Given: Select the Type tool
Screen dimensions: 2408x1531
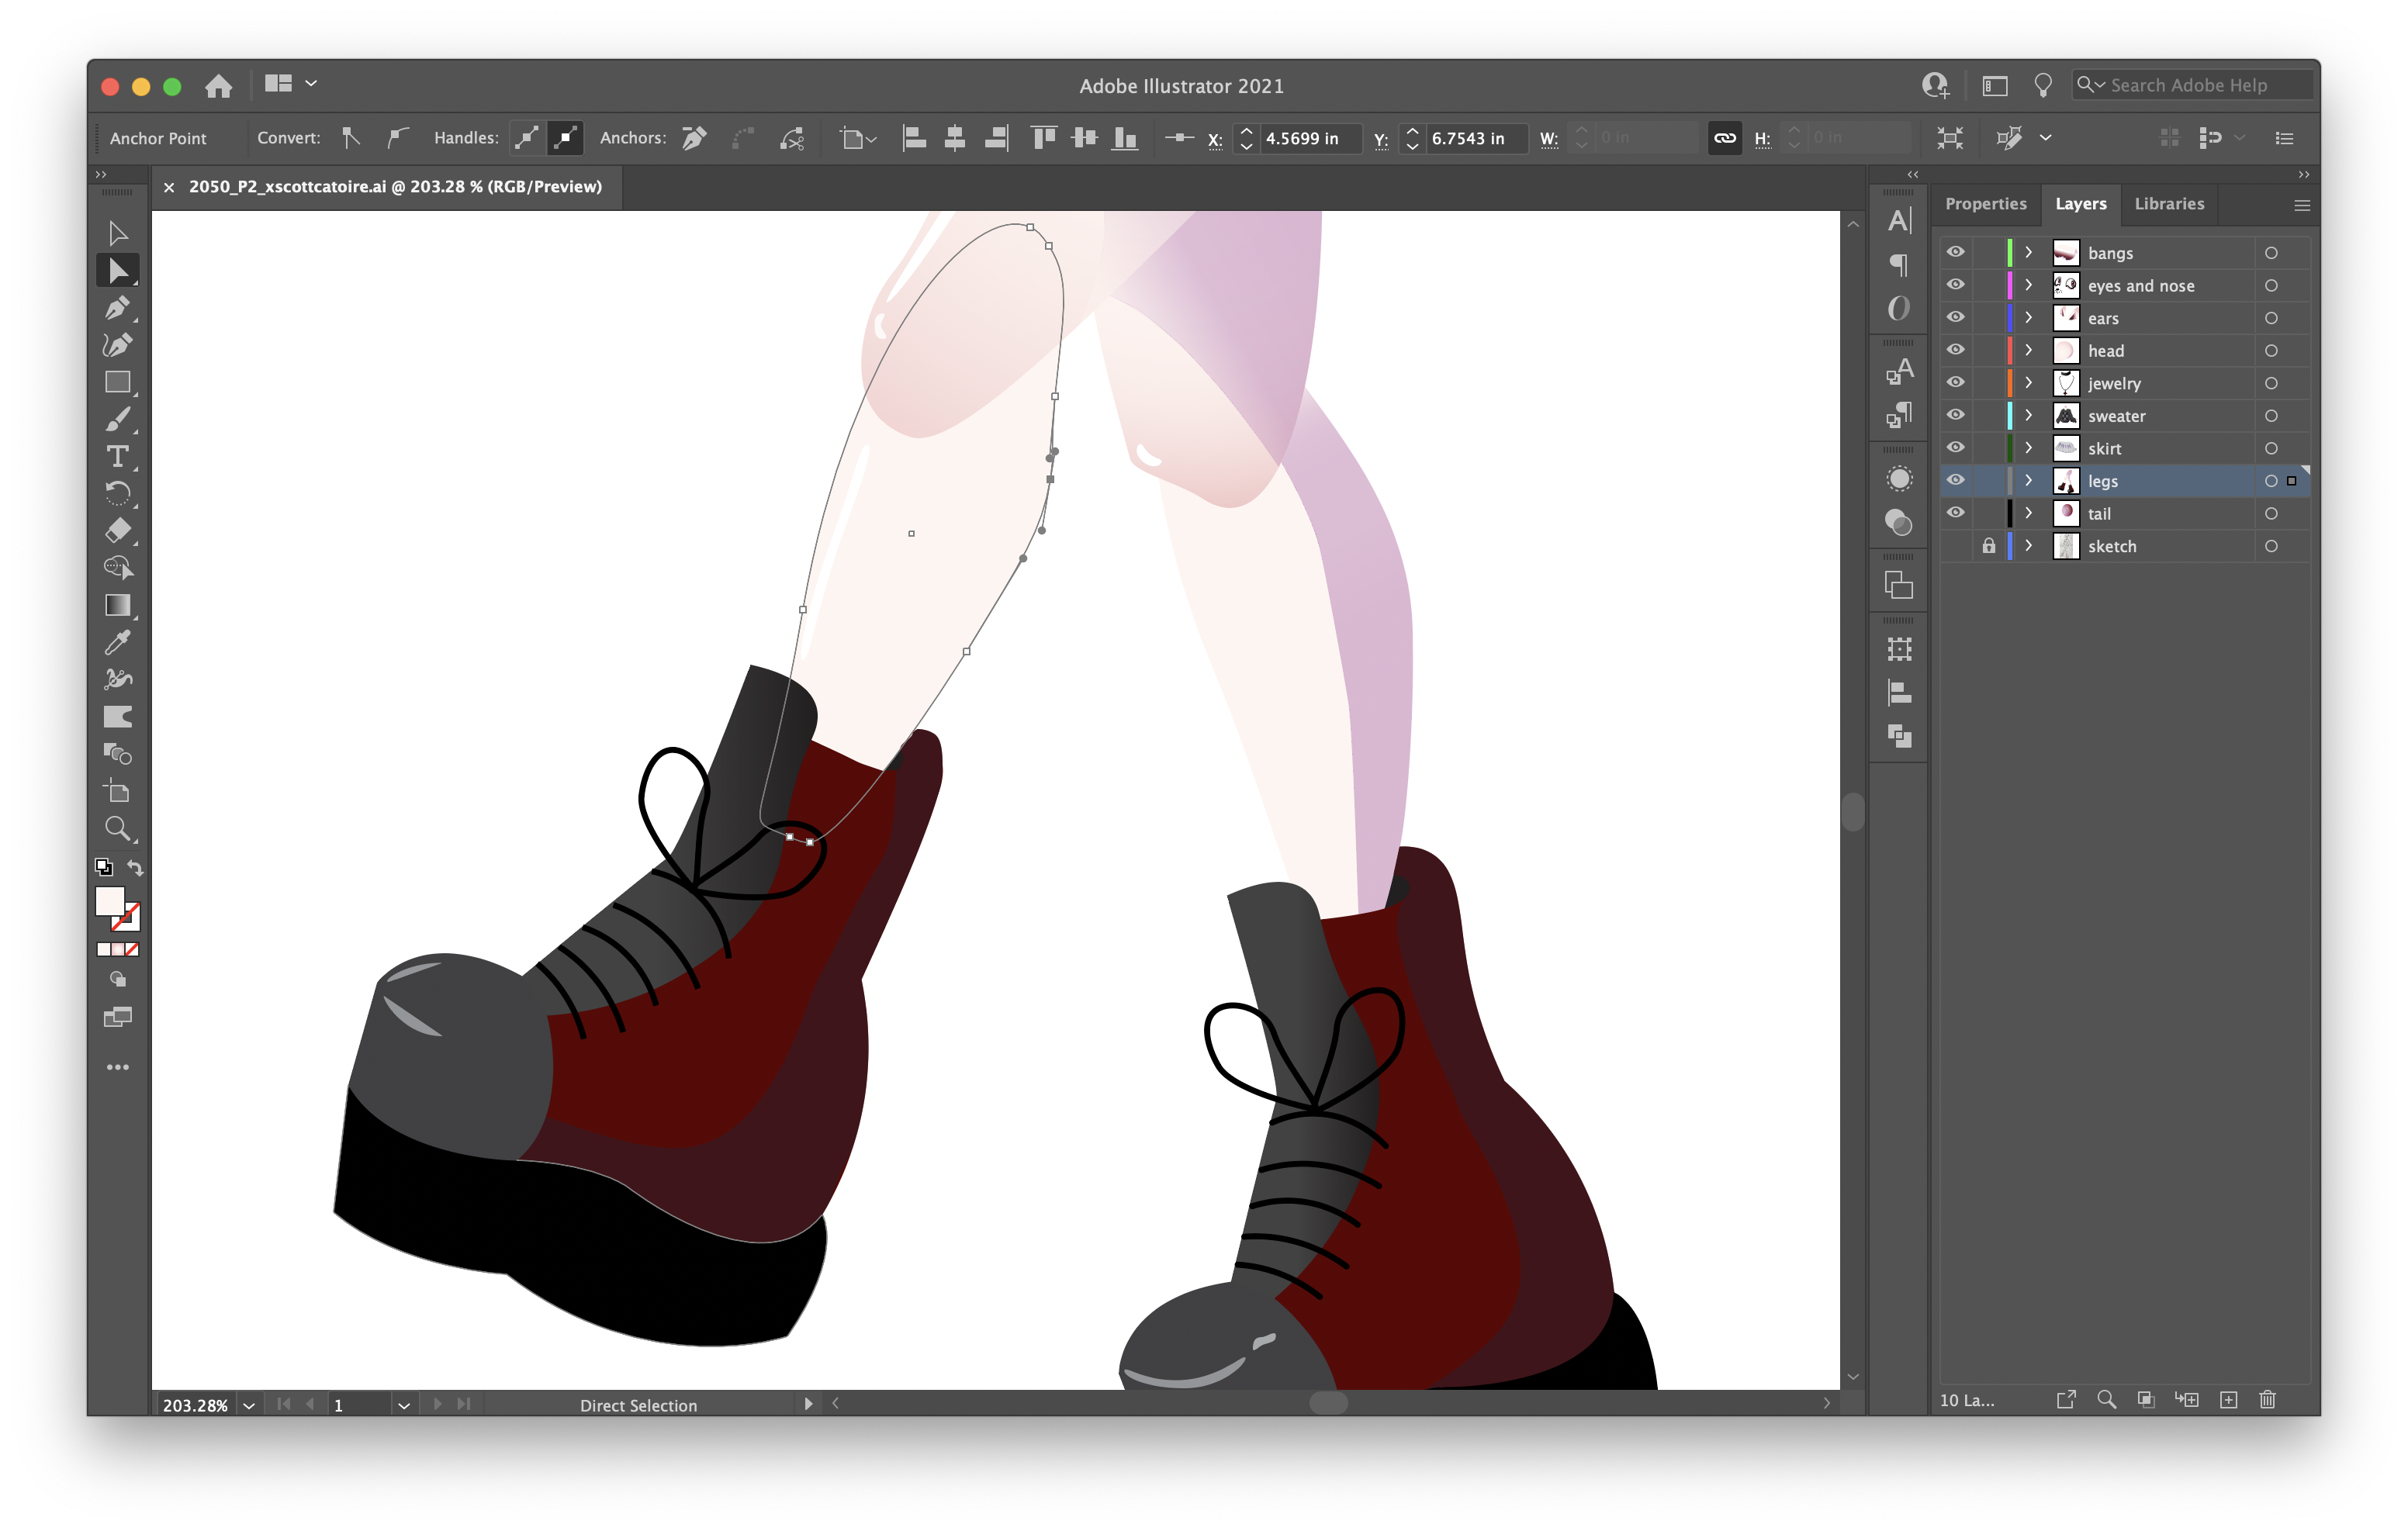Looking at the screenshot, I should [x=117, y=456].
